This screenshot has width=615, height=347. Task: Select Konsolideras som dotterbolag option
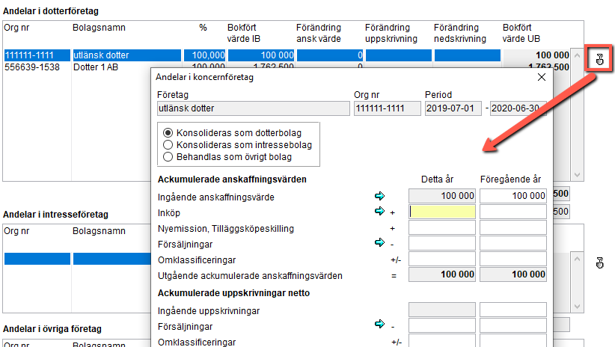point(168,133)
